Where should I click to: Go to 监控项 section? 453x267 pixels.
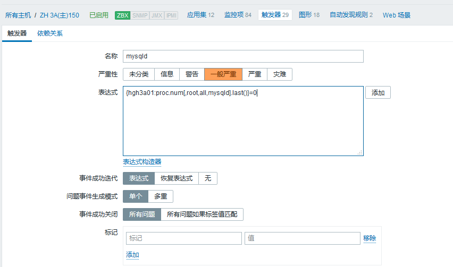click(238, 15)
